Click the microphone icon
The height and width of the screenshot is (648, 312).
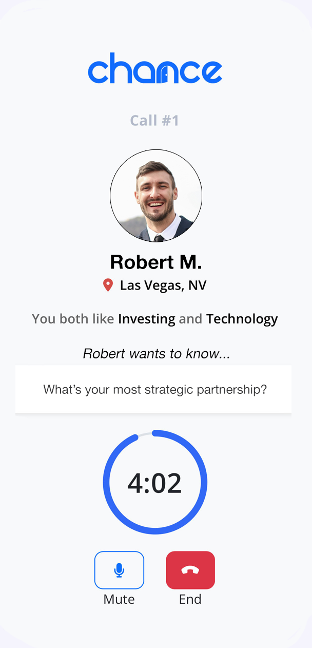click(x=119, y=570)
